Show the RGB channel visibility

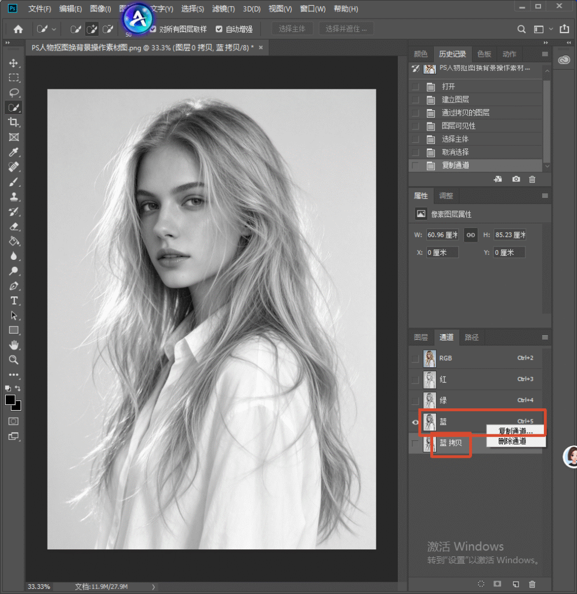click(415, 358)
